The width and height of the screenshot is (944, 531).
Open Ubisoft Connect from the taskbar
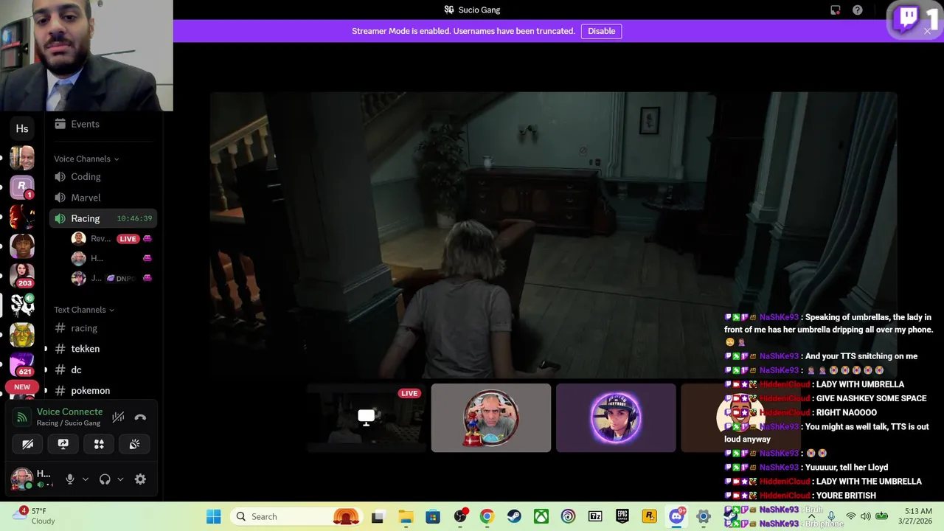(568, 516)
